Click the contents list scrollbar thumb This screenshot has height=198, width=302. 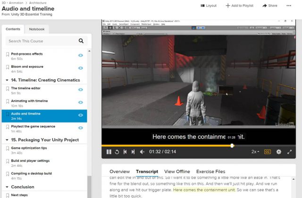[89, 187]
